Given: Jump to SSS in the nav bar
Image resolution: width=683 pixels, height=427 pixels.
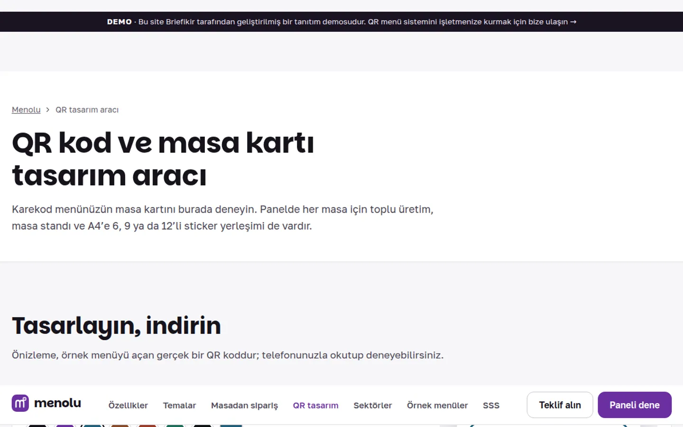Looking at the screenshot, I should 491,405.
